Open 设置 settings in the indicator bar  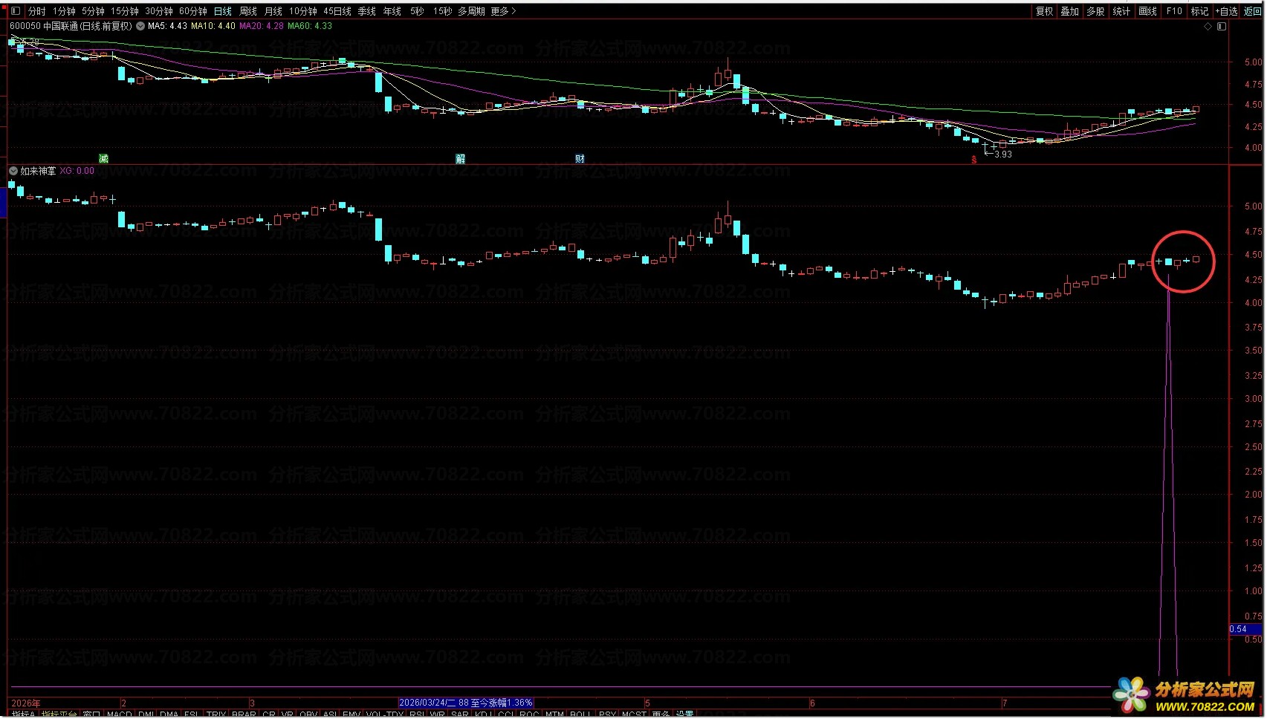(684, 715)
